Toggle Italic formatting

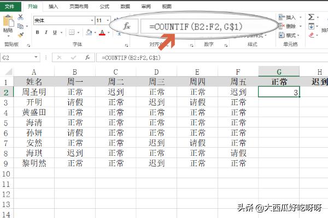pyautogui.click(x=46, y=33)
